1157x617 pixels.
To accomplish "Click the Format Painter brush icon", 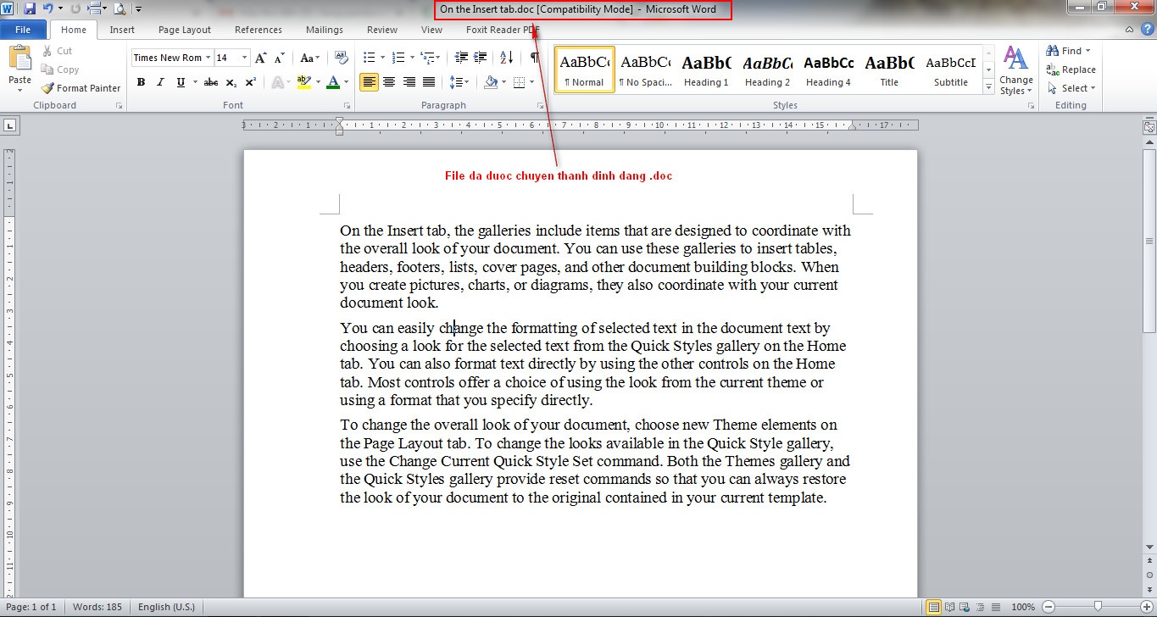I will (x=47, y=88).
